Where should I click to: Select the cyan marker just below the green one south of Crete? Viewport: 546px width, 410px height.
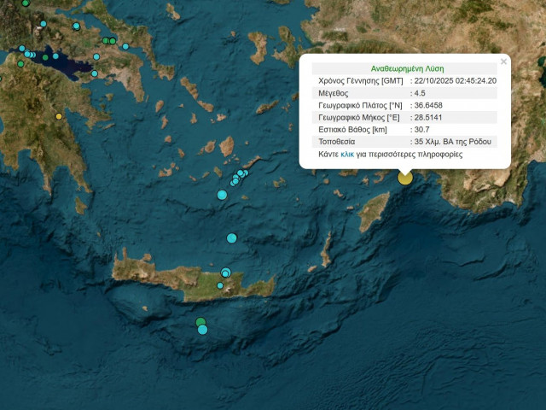[x=203, y=330]
